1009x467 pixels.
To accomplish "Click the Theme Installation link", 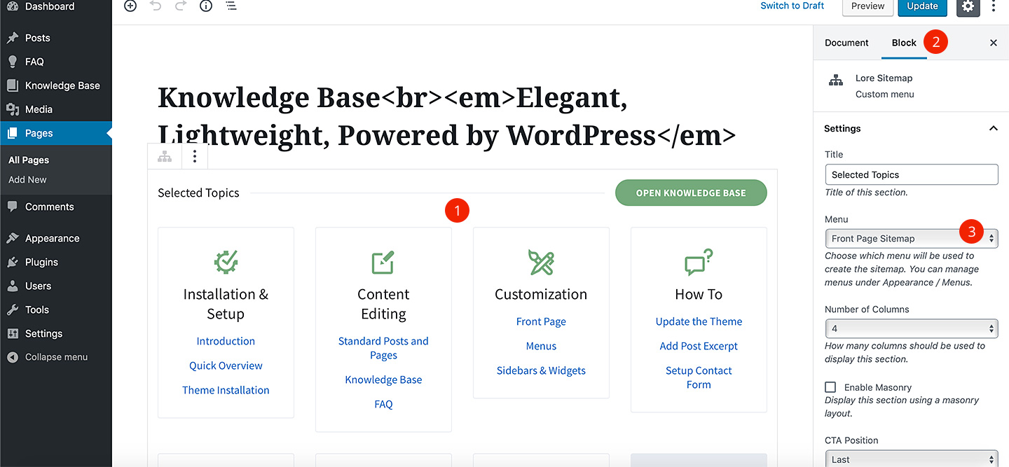I will pyautogui.click(x=226, y=390).
